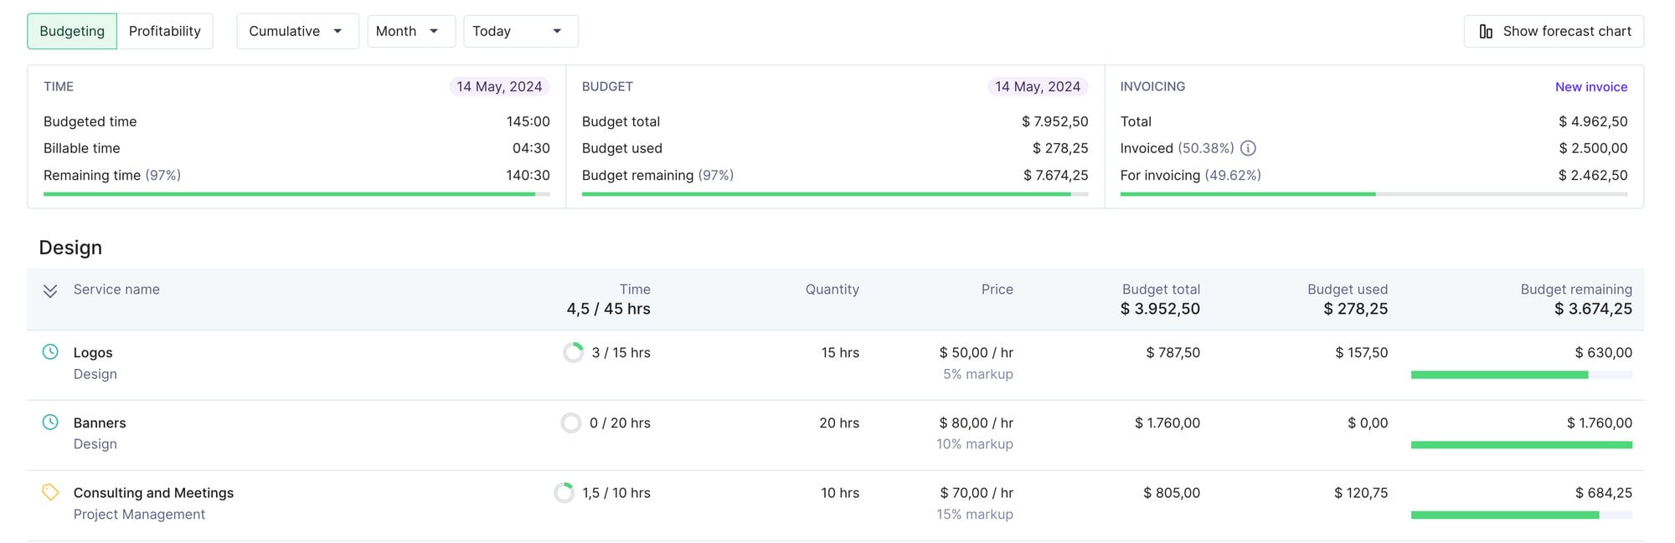Click the date chip in the TIME card

point(499,86)
